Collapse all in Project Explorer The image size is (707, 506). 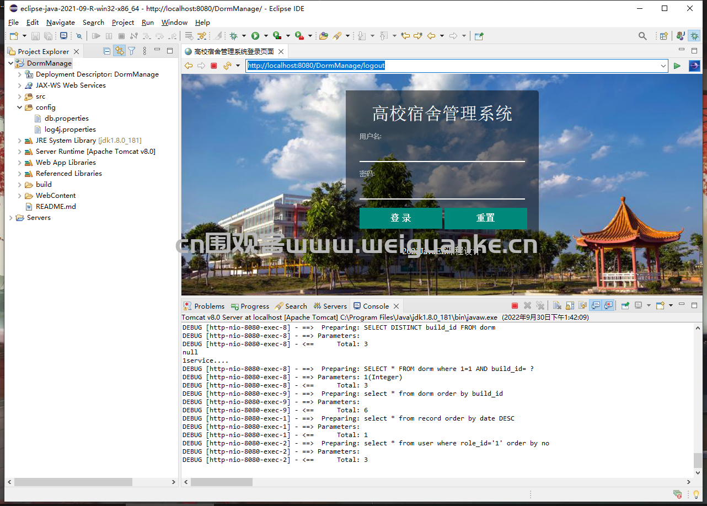(x=107, y=51)
